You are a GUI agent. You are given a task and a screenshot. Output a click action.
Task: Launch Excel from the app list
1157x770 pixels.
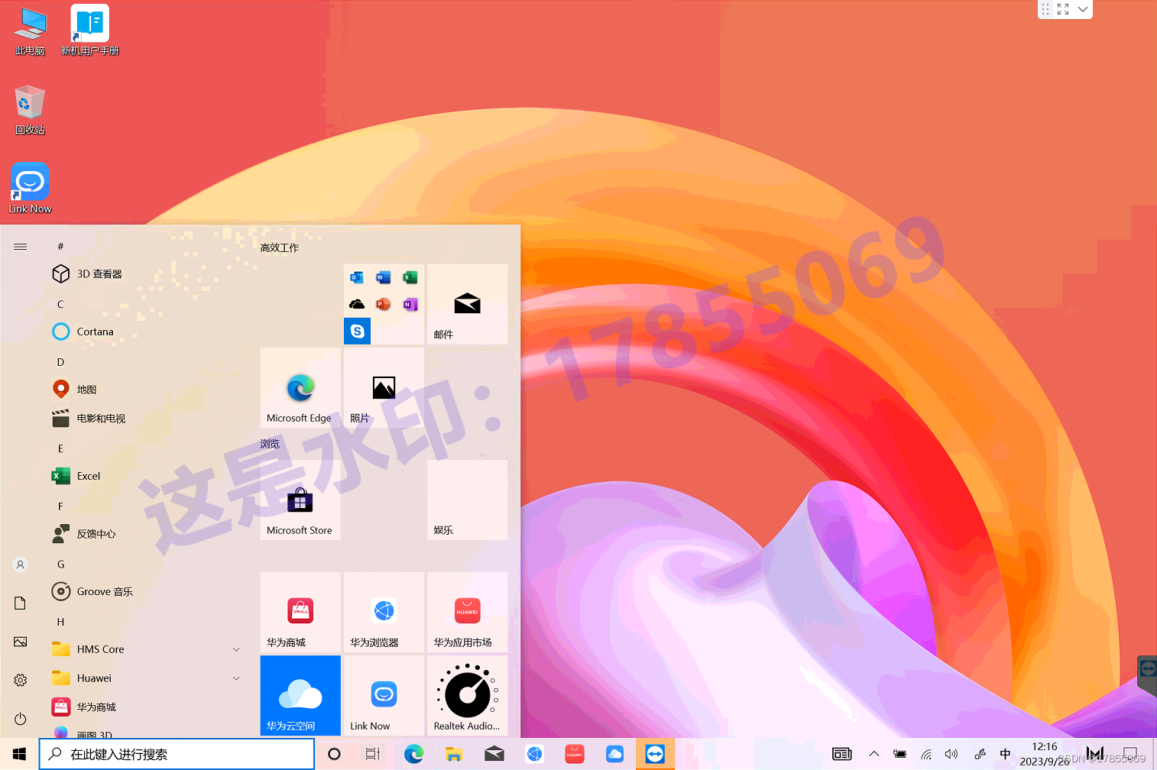click(x=145, y=476)
